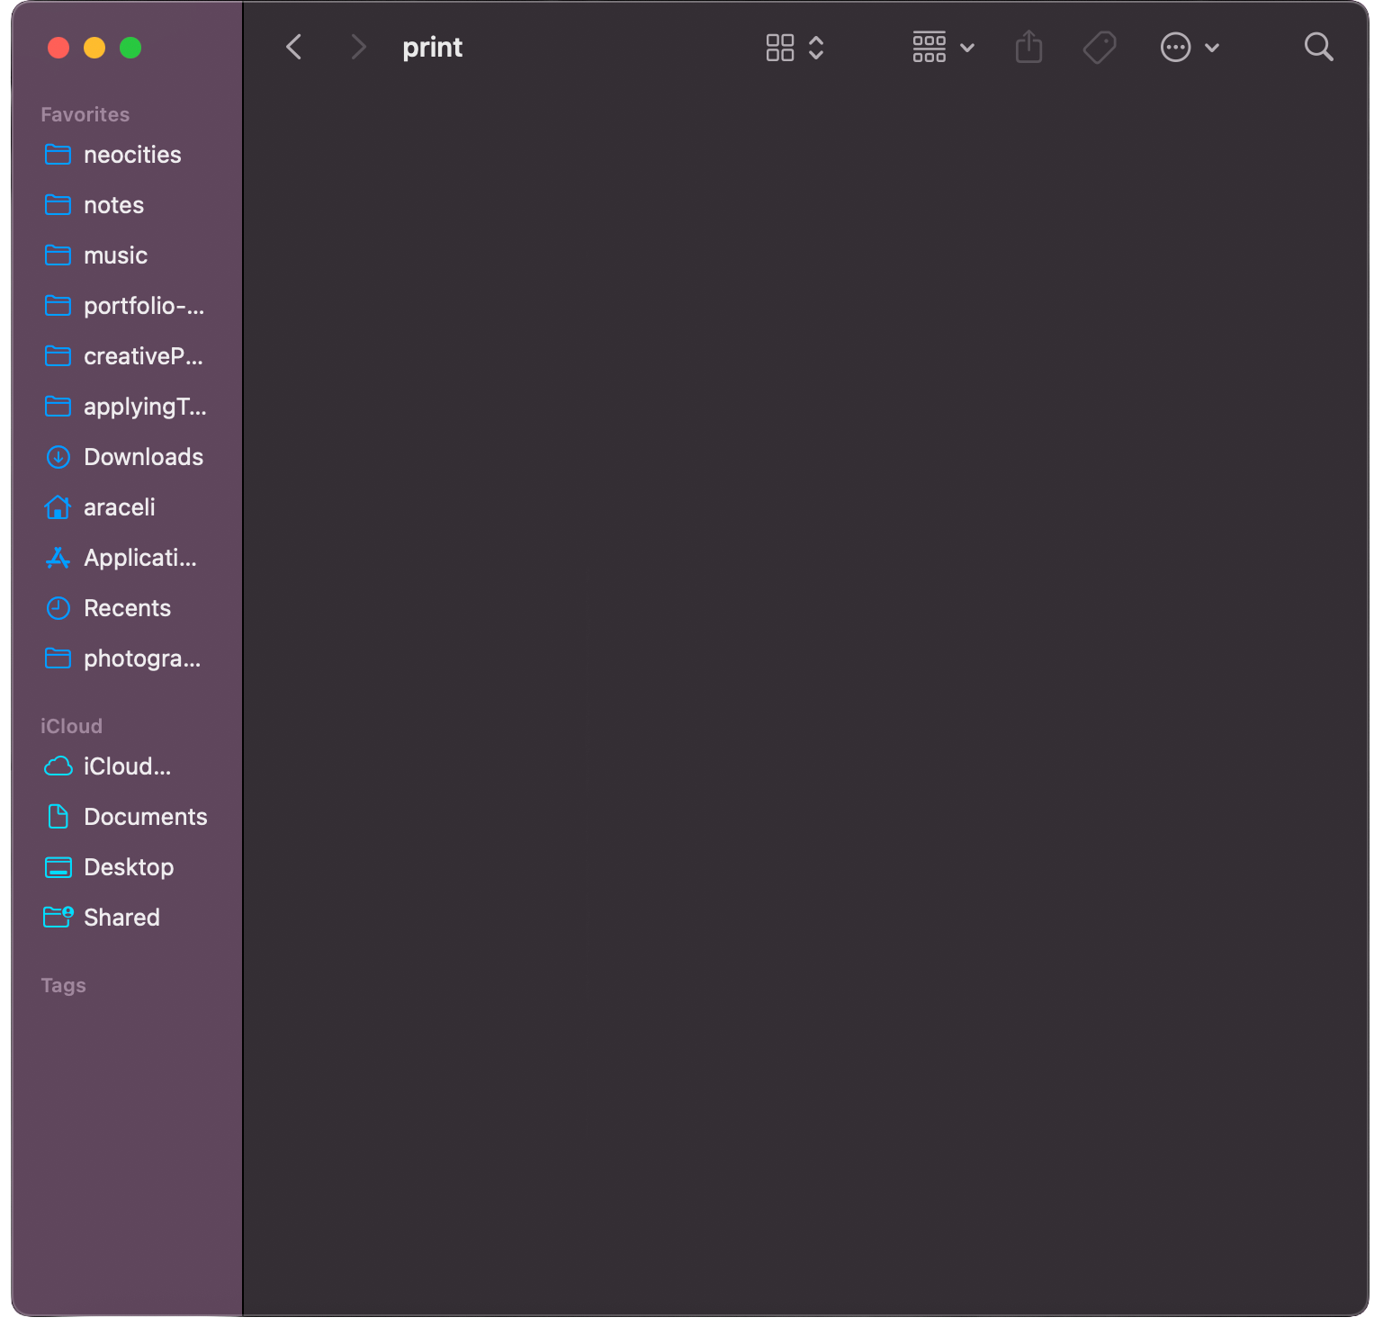Open view mode up-down chevron selector
The width and height of the screenshot is (1383, 1326).
coord(816,48)
